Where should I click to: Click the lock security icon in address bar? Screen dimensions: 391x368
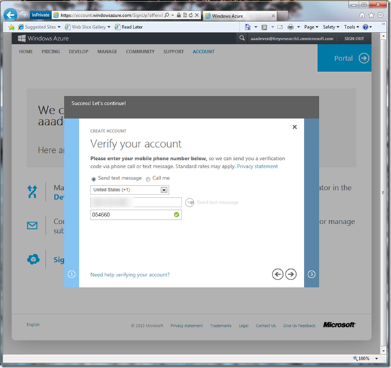[x=179, y=15]
